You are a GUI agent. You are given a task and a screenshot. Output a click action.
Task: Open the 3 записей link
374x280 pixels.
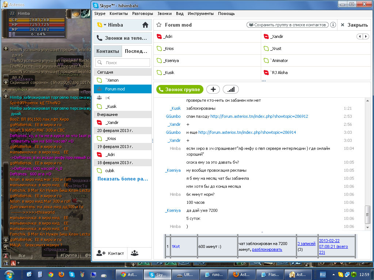coord(306,244)
